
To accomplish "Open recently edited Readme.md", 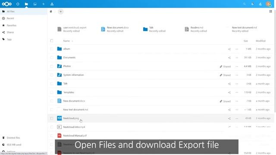I will click(196, 29).
